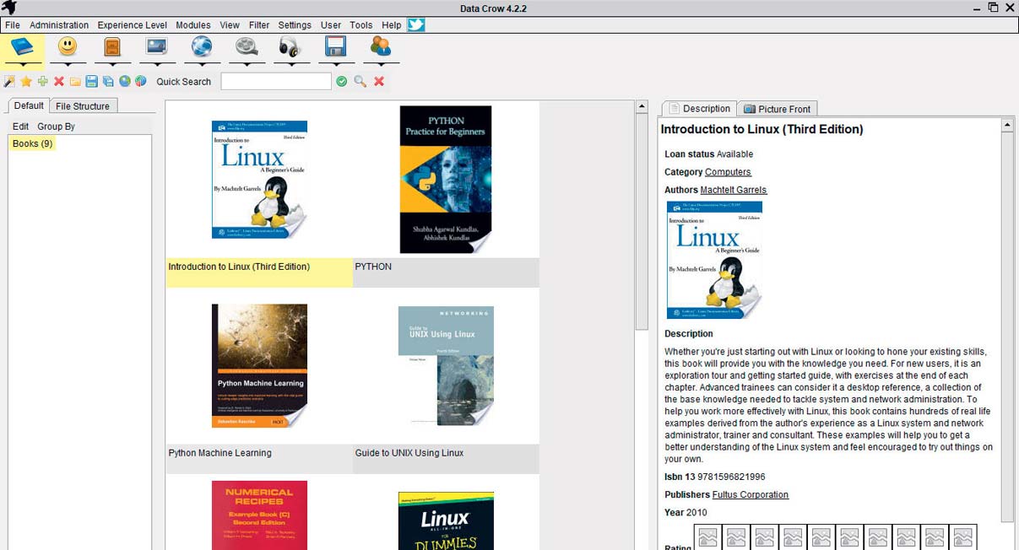Select Books (9) tree node

33,144
